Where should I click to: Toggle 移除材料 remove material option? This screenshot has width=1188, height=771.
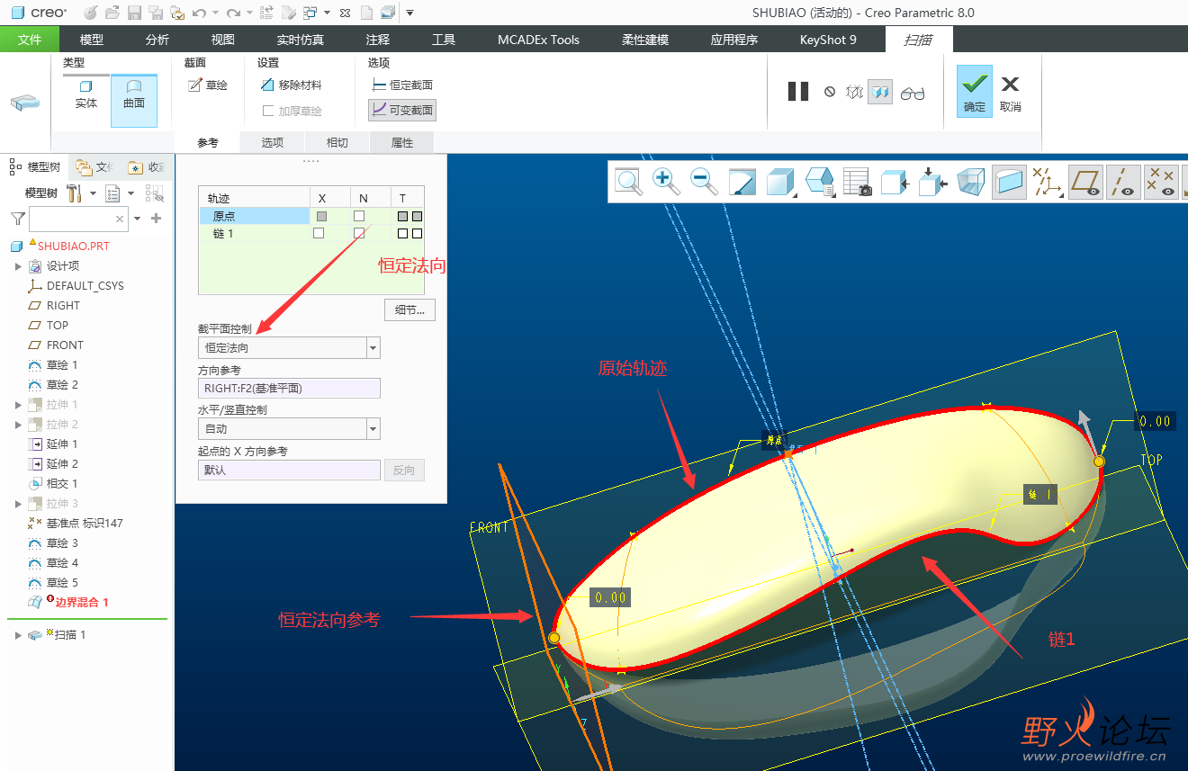290,85
